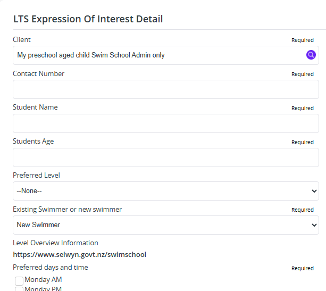The width and height of the screenshot is (326, 291).
Task: Open the selwyn.govt.nz/swimschool link
Action: click(79, 255)
